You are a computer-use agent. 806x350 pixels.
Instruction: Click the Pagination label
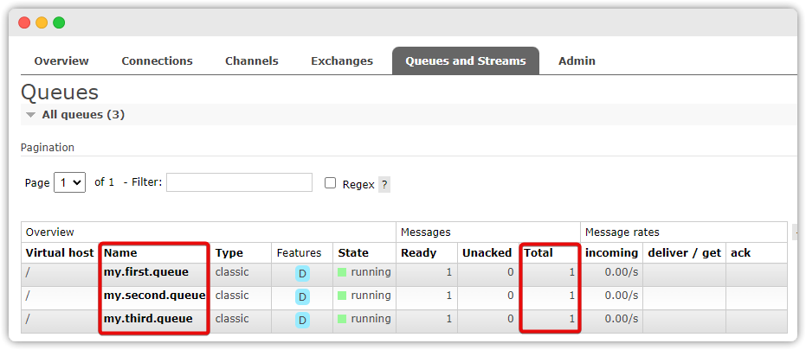[x=48, y=148]
